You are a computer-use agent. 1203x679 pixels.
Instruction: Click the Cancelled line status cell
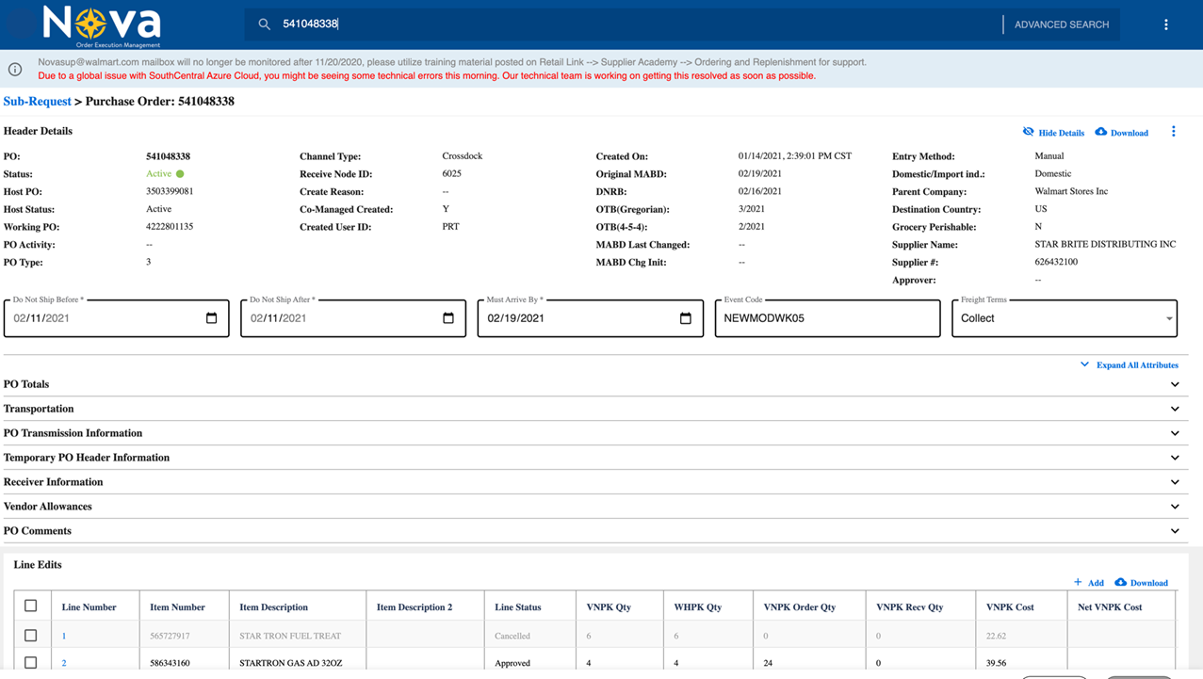coord(513,636)
